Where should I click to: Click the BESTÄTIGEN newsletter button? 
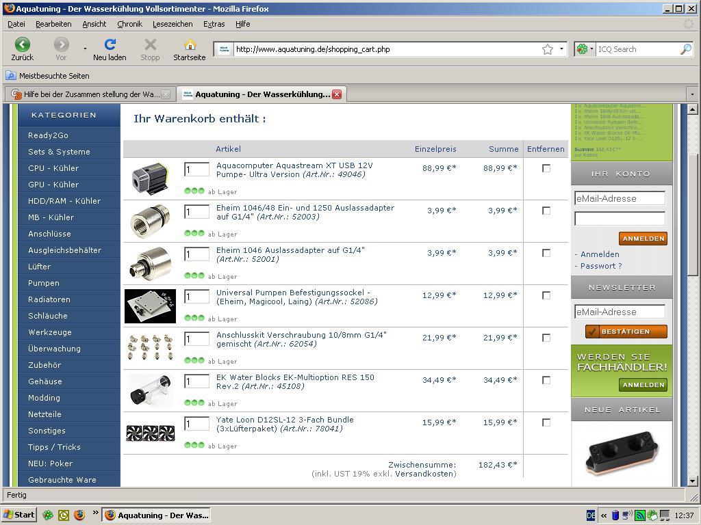pyautogui.click(x=626, y=332)
